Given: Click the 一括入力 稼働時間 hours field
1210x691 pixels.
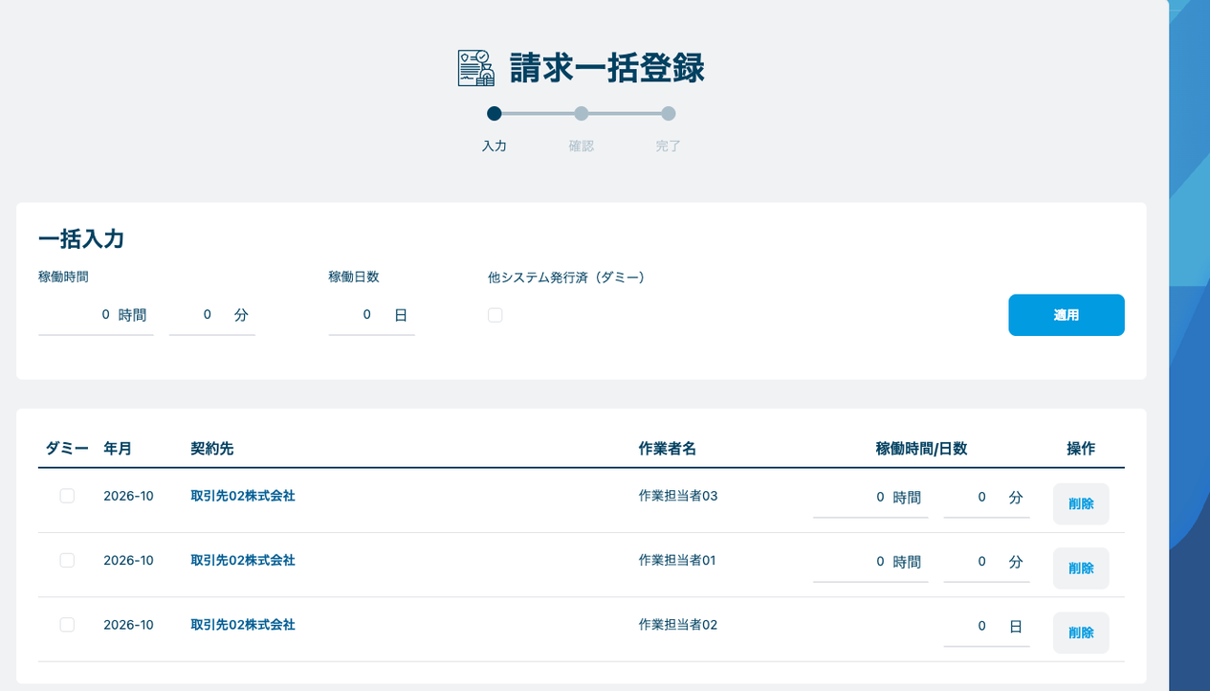Looking at the screenshot, I should (x=96, y=315).
